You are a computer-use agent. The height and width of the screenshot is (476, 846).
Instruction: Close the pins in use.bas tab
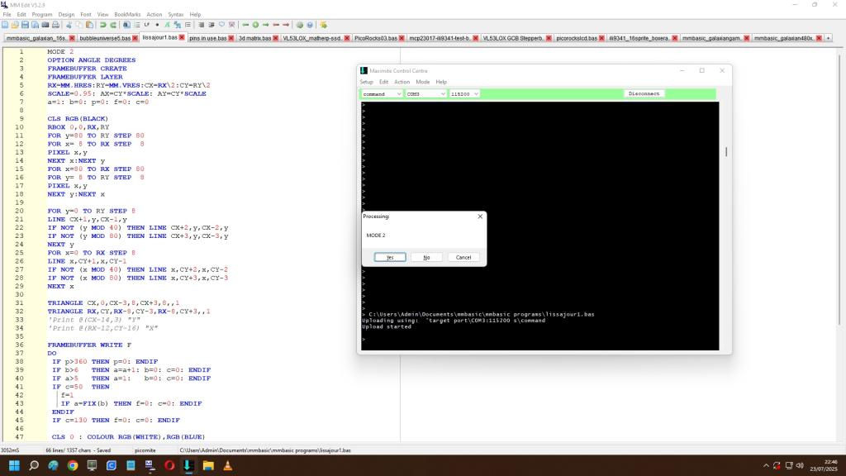point(233,38)
